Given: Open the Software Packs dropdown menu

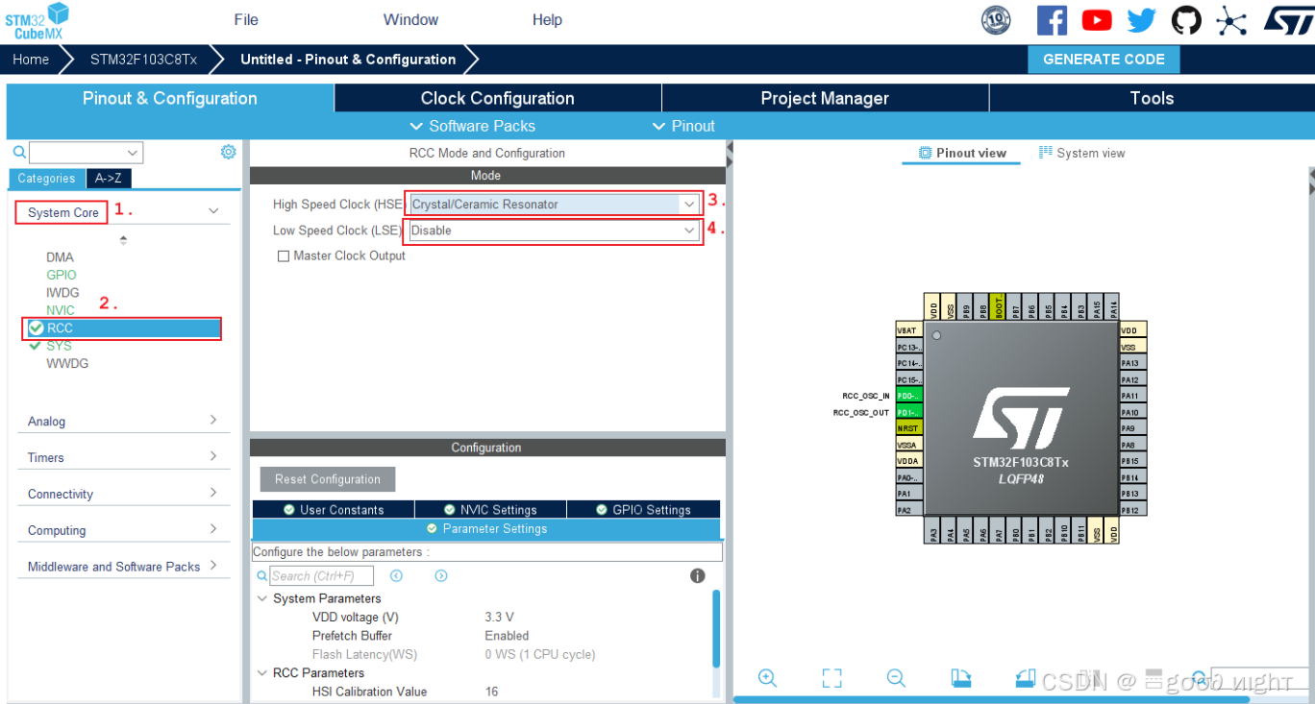Looking at the screenshot, I should click(x=472, y=126).
